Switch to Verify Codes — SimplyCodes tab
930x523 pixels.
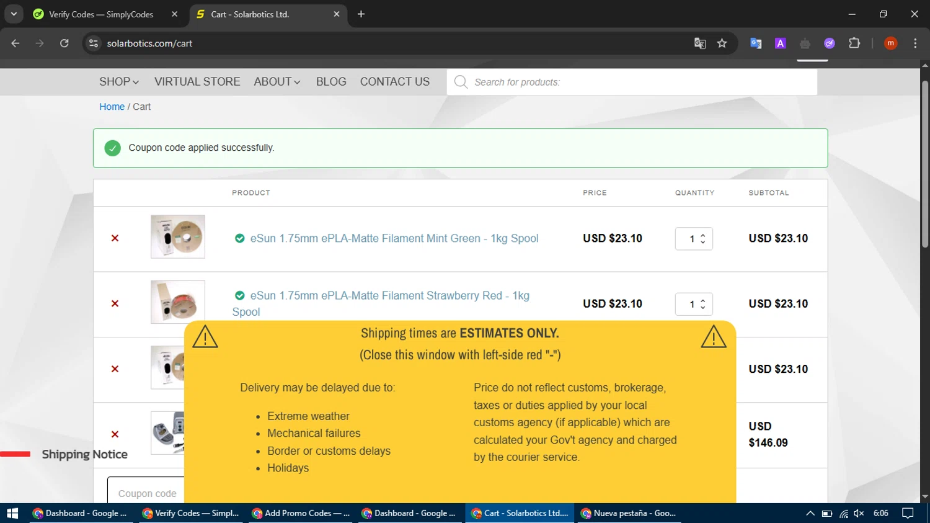pos(105,14)
